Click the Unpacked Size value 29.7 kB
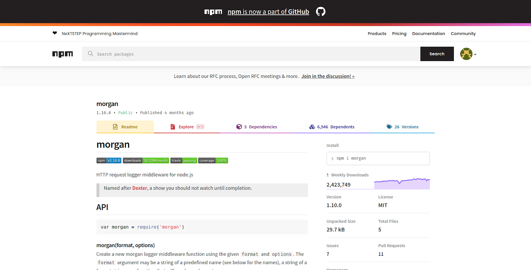Image resolution: width=531 pixels, height=270 pixels. tap(336, 230)
